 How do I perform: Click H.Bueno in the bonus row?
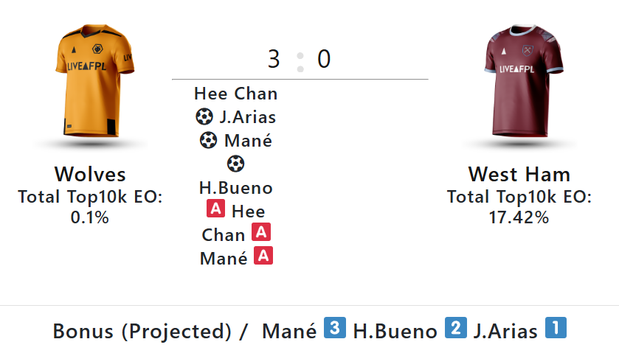(395, 332)
